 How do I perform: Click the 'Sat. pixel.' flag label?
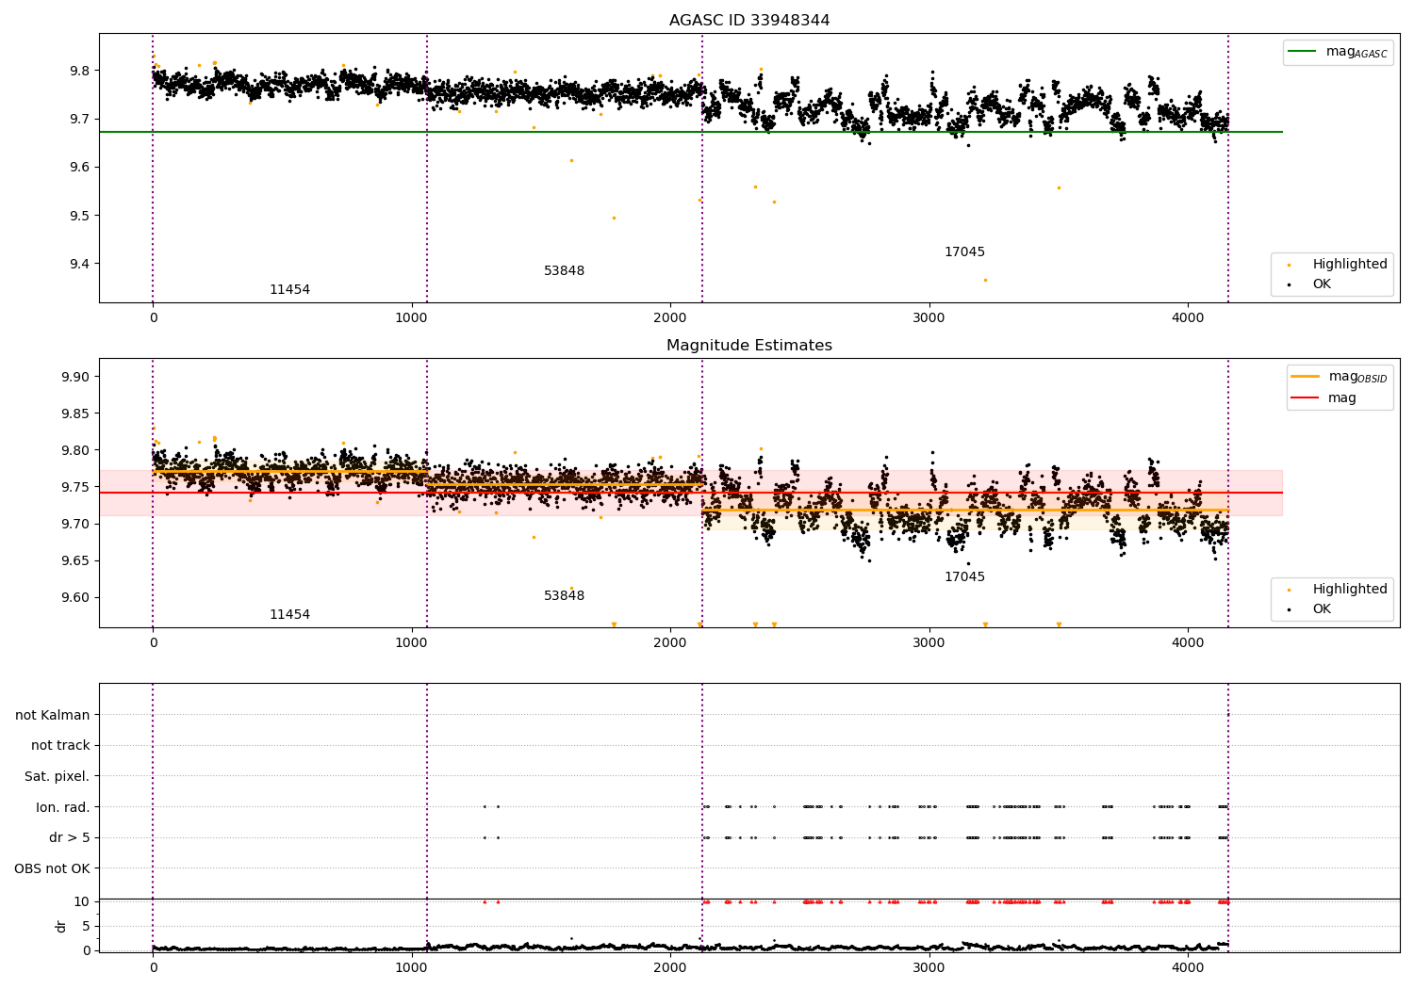[58, 776]
